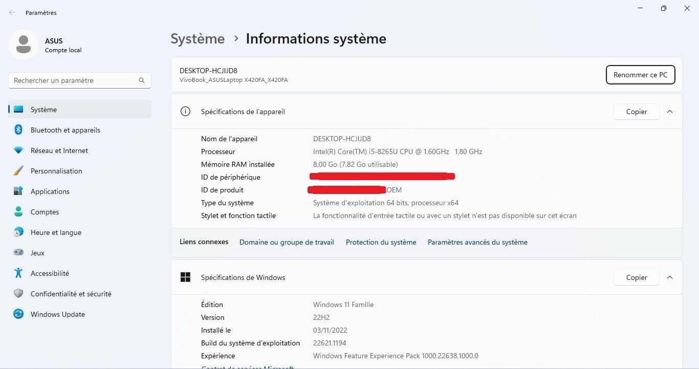699x369 pixels.
Task: Click the Renommer ce PC button
Action: (x=640, y=75)
